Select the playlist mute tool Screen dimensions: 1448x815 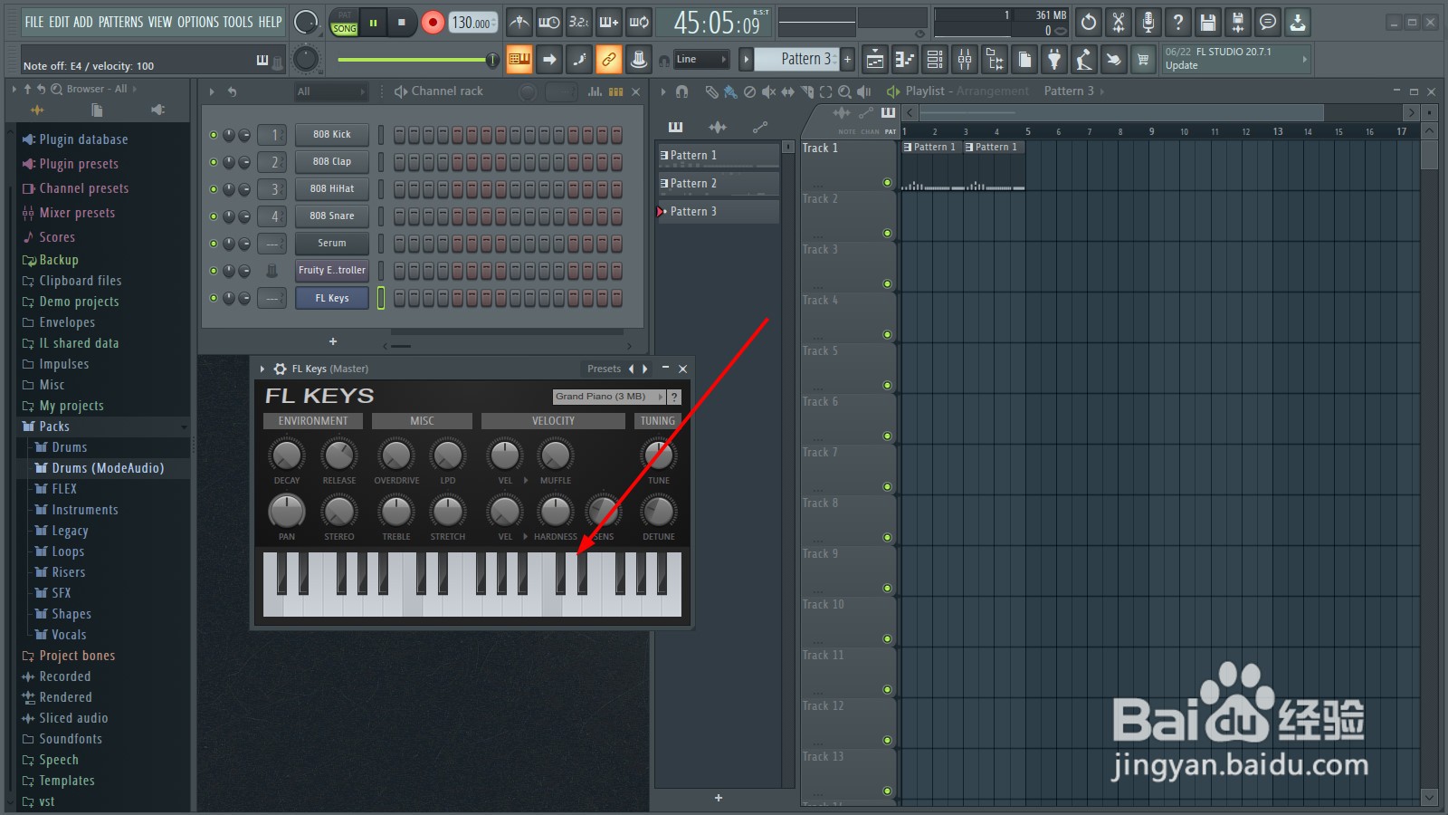[x=768, y=91]
